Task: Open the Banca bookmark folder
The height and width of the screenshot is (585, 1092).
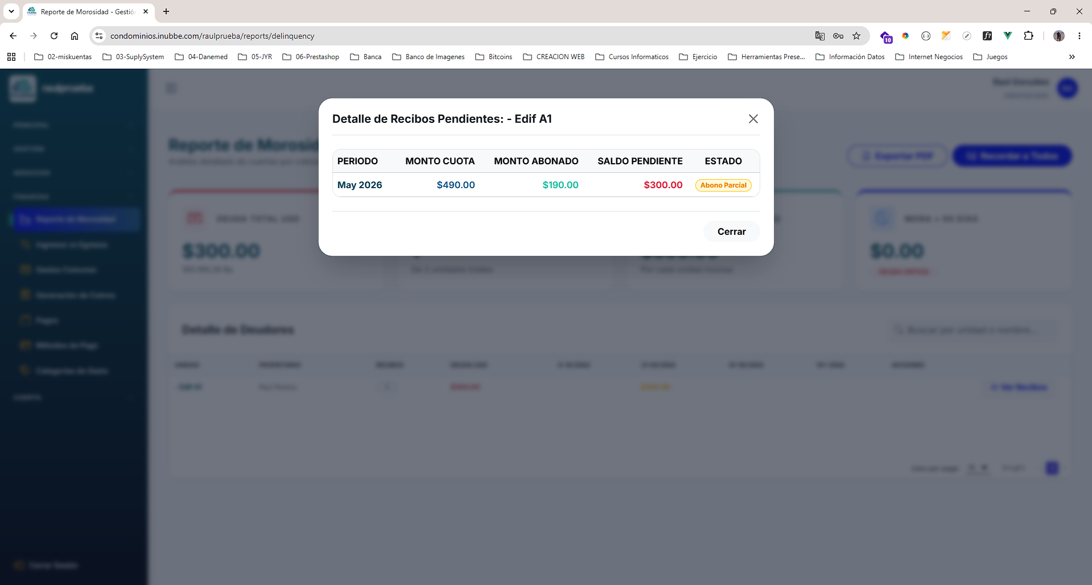Action: click(366, 57)
